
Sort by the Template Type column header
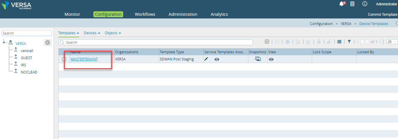click(181, 52)
